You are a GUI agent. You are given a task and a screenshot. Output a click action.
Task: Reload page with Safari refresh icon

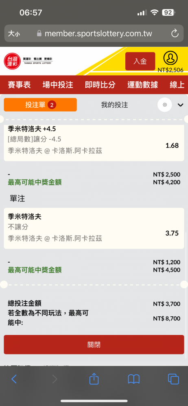point(175,33)
